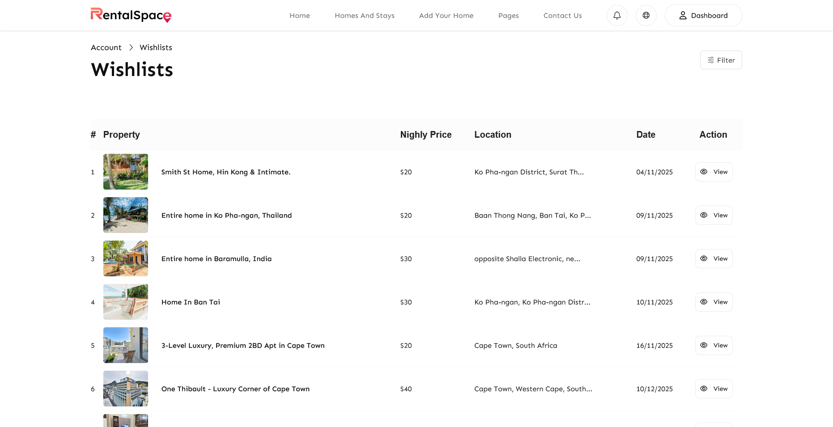This screenshot has width=833, height=427.
Task: Open the Homes And Stays menu
Action: click(x=365, y=16)
